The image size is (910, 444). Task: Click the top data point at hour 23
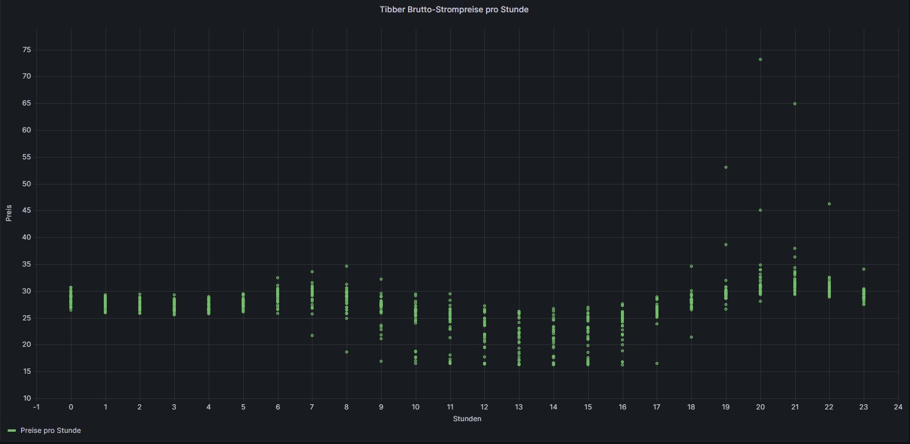coord(864,269)
